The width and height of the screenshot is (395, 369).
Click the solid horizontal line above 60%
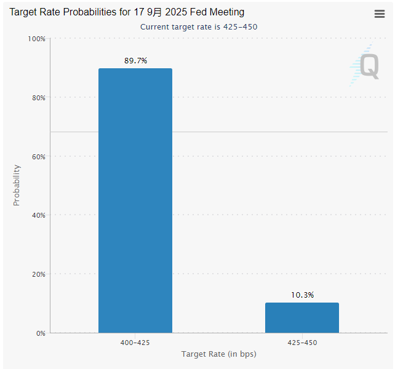point(218,132)
